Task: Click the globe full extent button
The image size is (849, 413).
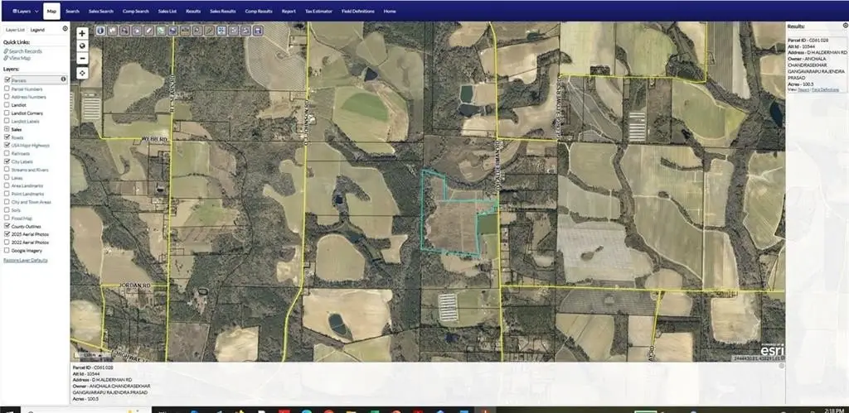Action: [x=82, y=46]
